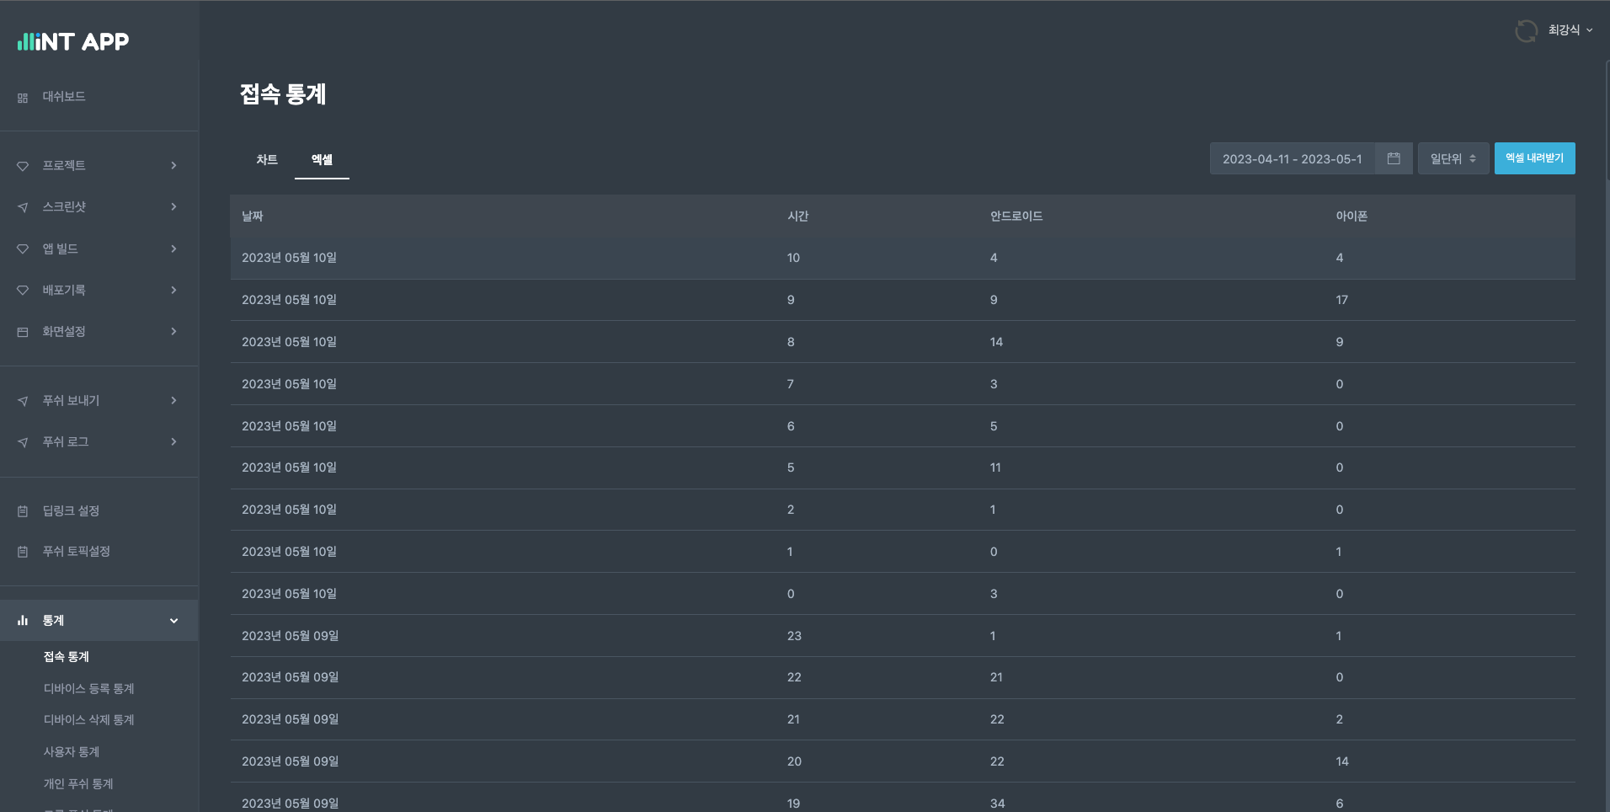Open 사용자 통계 submenu item
This screenshot has height=812, width=1610.
pos(72,751)
